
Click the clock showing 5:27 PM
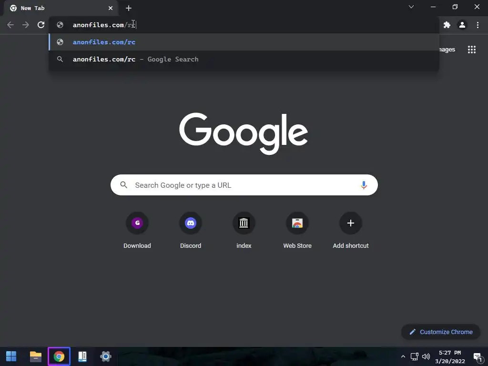tap(450, 353)
